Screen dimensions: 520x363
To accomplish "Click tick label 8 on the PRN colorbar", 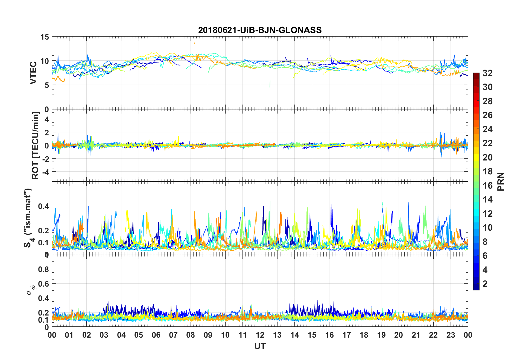I will (x=485, y=242).
